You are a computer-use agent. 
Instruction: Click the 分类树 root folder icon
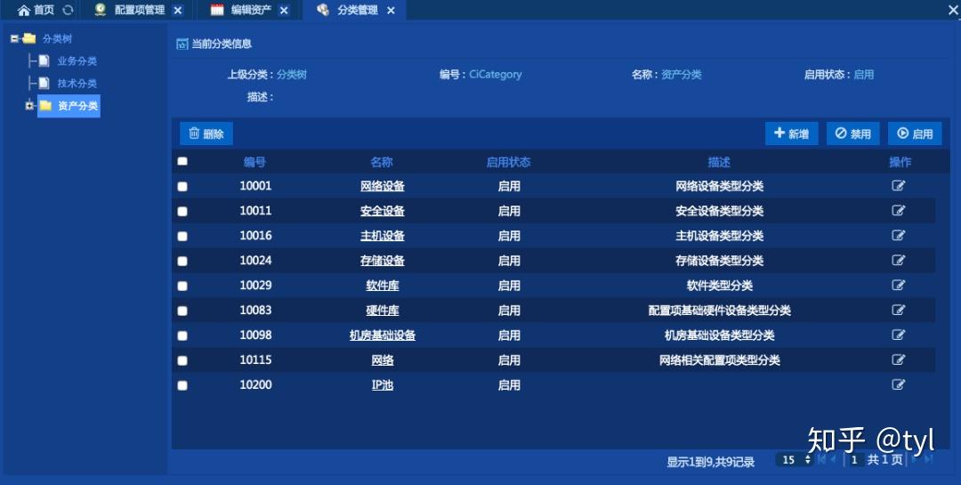pyautogui.click(x=28, y=38)
